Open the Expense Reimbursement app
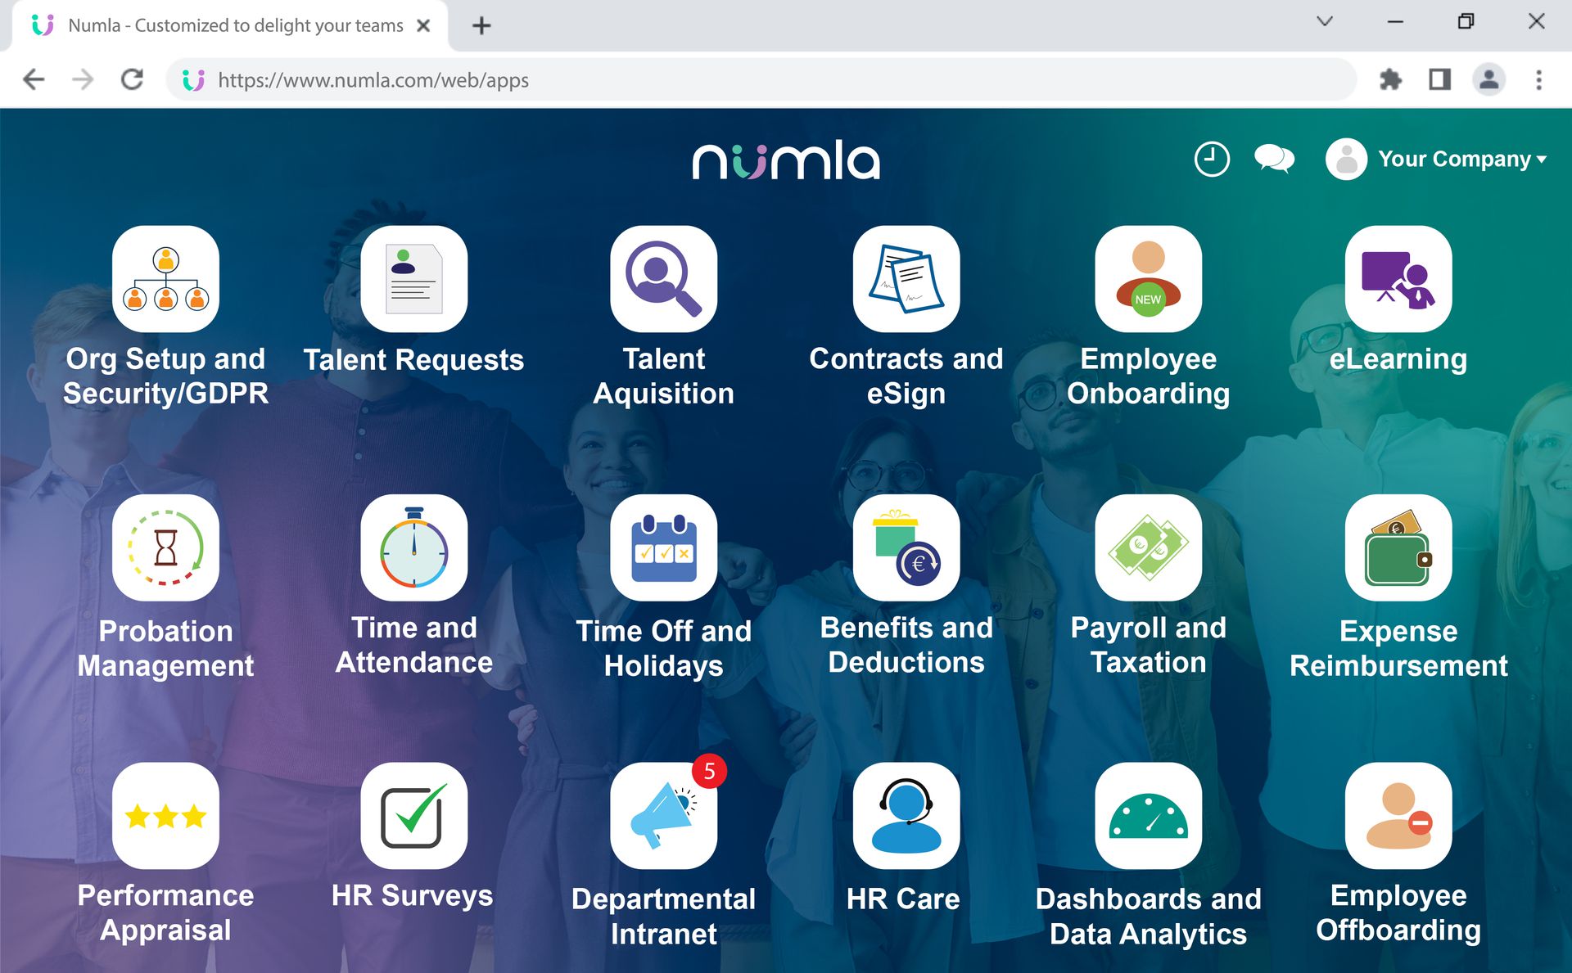 point(1398,548)
